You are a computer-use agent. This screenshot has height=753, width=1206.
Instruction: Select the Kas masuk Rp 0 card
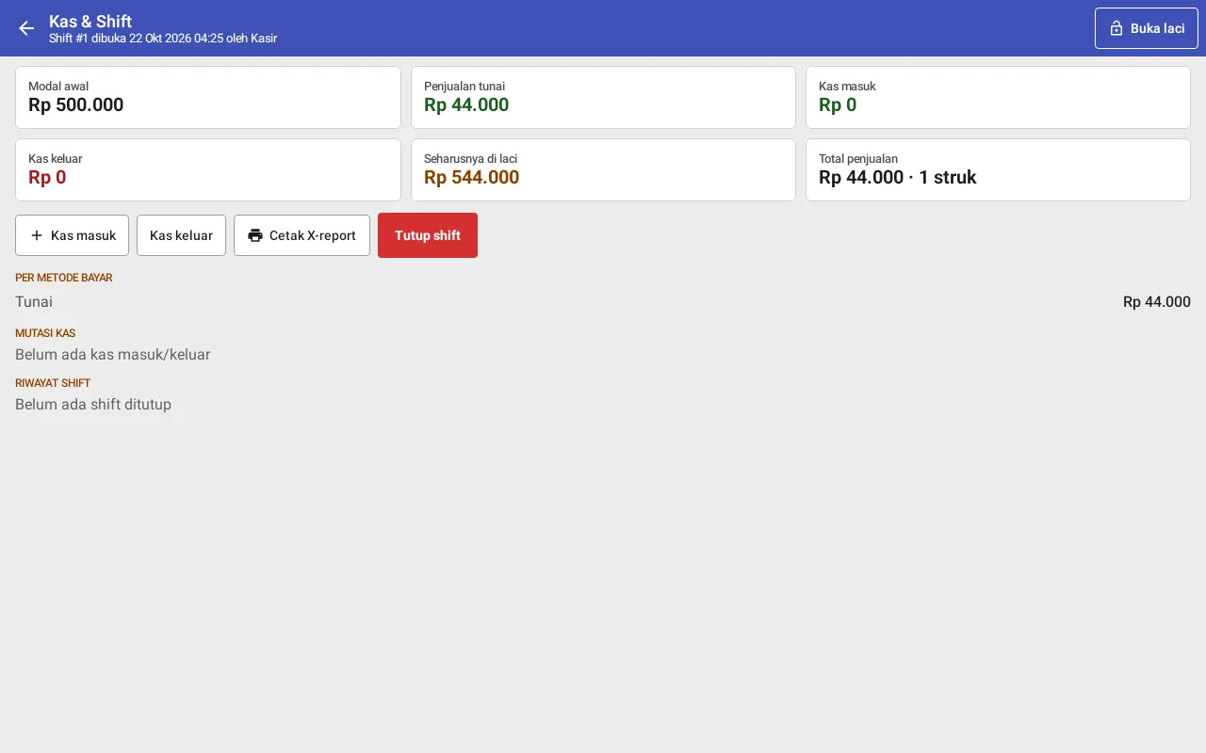pos(998,97)
